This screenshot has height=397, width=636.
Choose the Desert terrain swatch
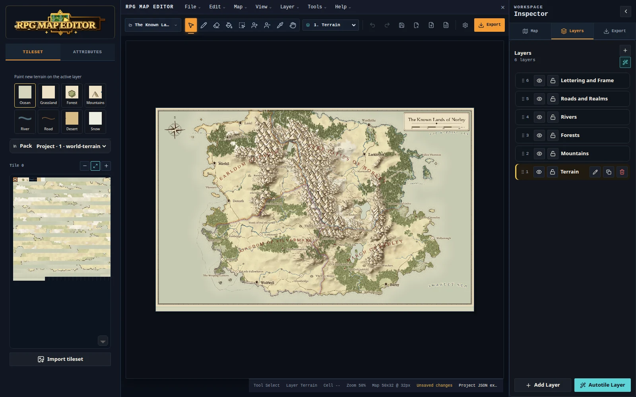72,121
